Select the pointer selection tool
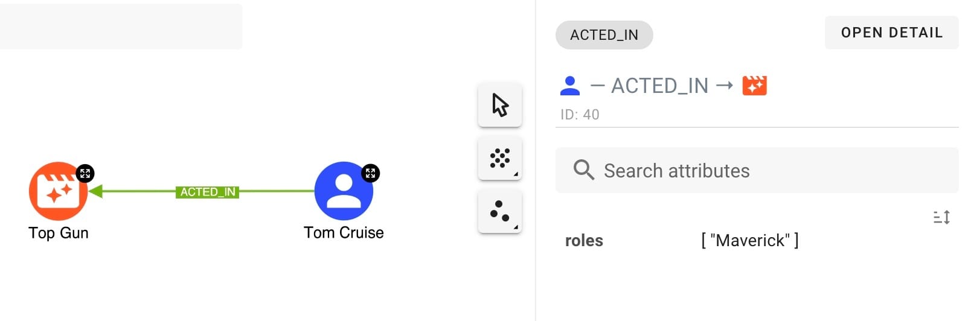 click(x=500, y=105)
